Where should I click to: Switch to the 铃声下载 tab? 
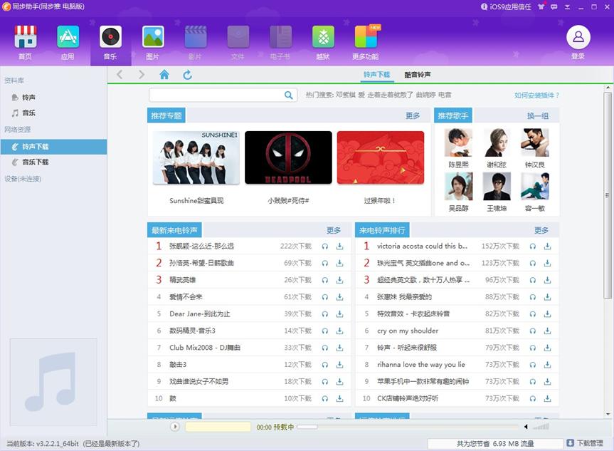[376, 75]
